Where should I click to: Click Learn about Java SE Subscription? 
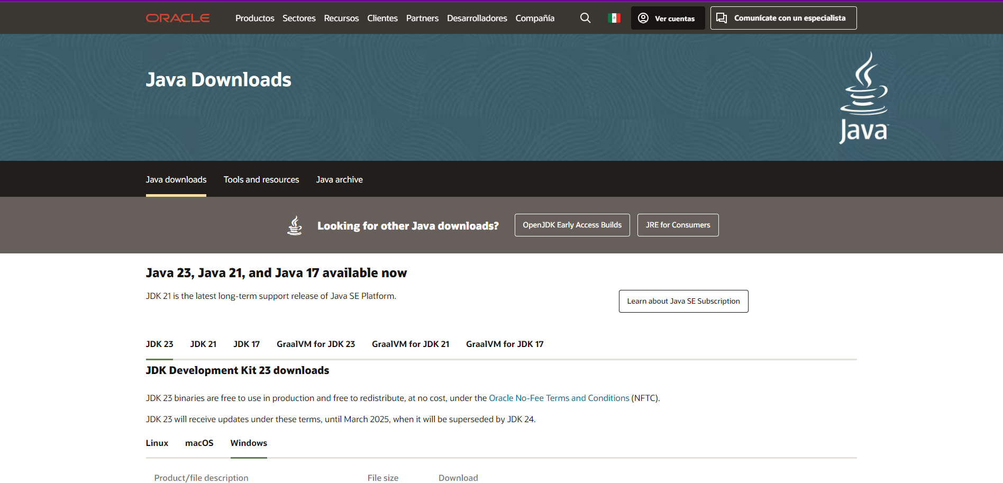pyautogui.click(x=683, y=301)
